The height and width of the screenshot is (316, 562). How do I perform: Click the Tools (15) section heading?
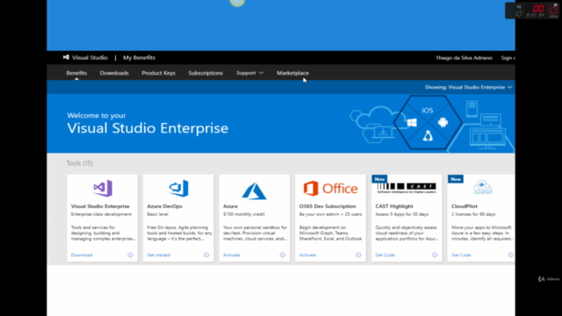80,163
